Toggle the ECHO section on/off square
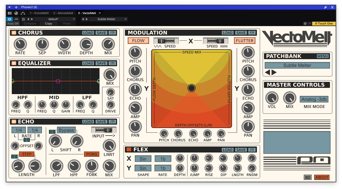Screen dimensions: 342x189 pos(14,122)
